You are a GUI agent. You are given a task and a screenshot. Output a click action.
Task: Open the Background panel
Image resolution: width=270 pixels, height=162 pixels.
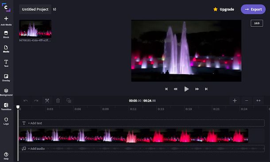pos(6,92)
